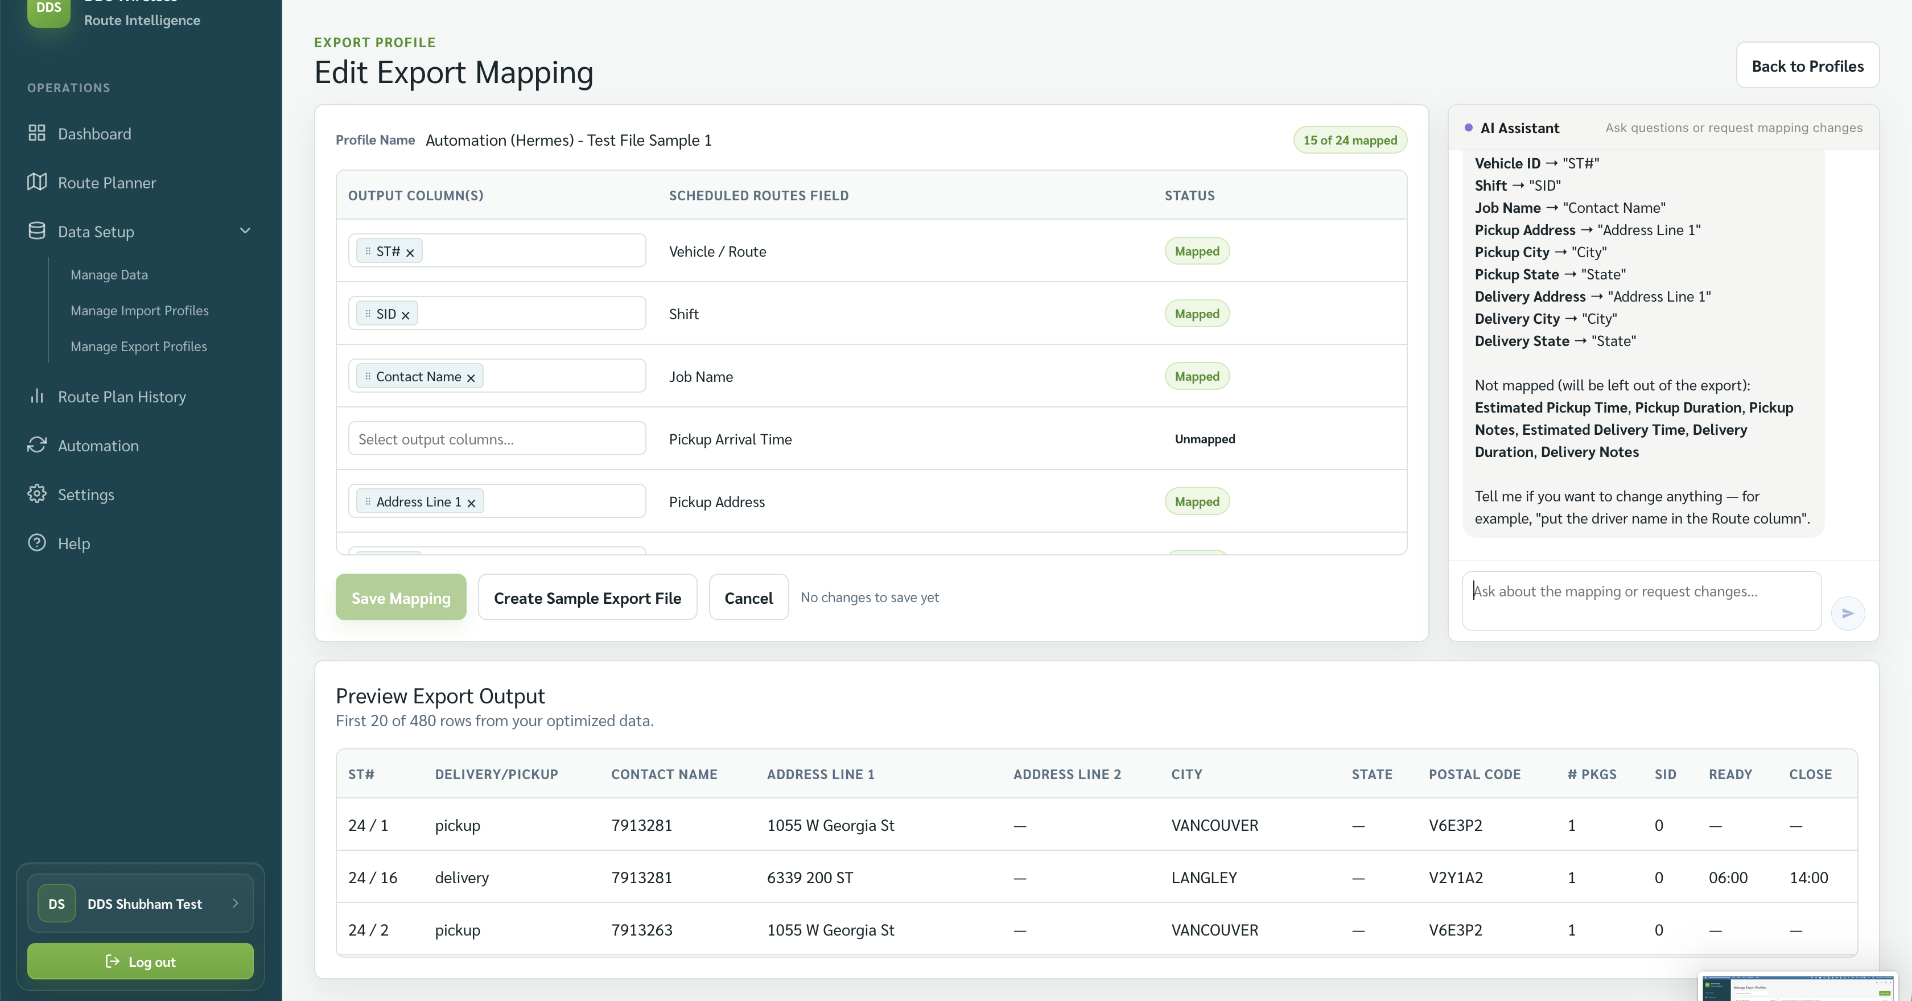Viewport: 1912px width, 1001px height.
Task: Open the Vehicle / Route output column box
Action: point(497,251)
